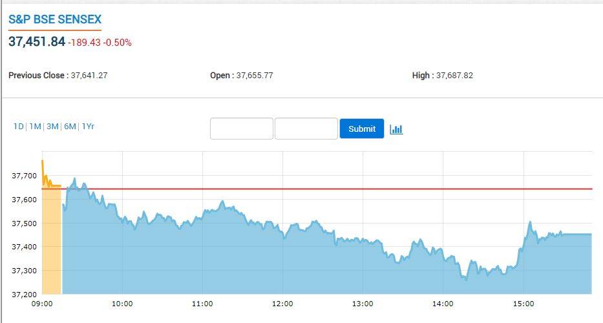Switch to the 1M time range
This screenshot has height=323, width=603.
point(36,127)
